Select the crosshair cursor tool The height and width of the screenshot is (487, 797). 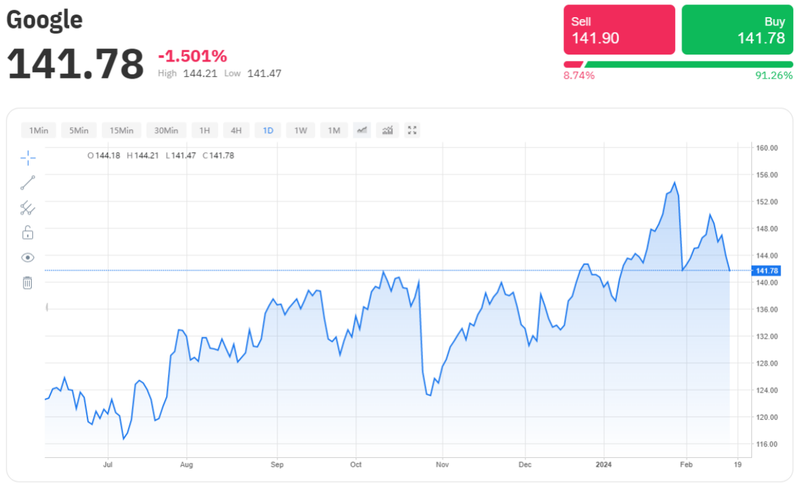click(28, 158)
